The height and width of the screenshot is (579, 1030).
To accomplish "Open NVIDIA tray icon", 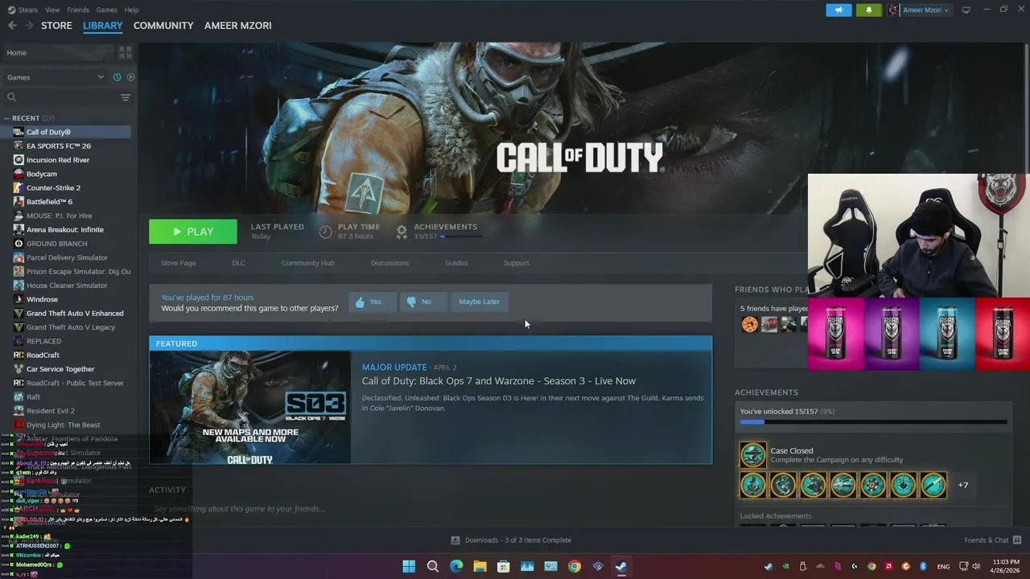I will (x=785, y=566).
